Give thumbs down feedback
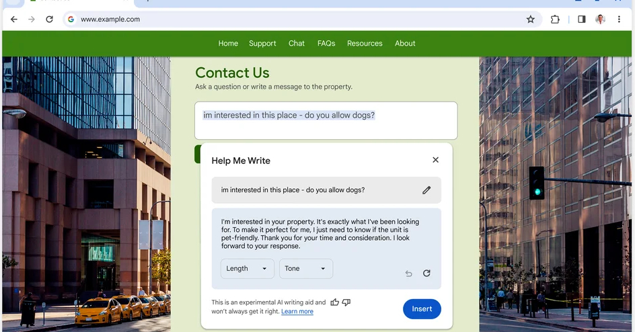 [346, 302]
